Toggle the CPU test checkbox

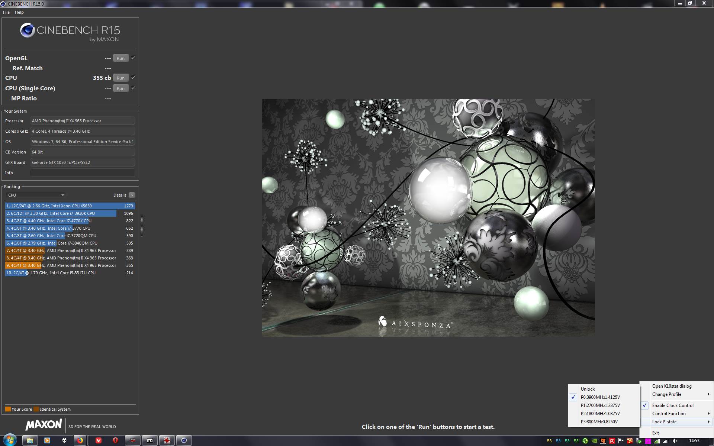coord(133,78)
